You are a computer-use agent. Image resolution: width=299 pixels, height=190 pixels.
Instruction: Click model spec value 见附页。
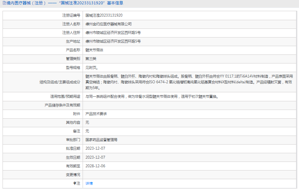tap(92, 68)
